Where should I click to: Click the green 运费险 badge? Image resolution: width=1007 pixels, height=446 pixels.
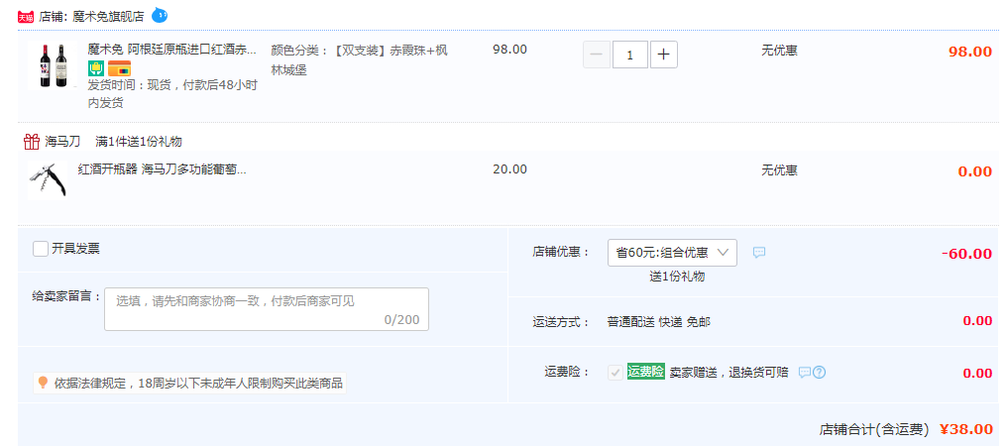pos(645,372)
